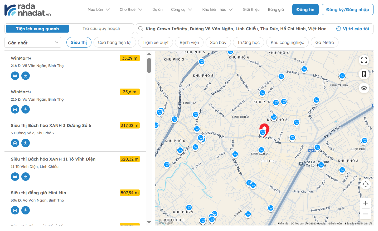Image resolution: width=378 pixels, height=231 pixels.
Task: Click car icon for Siêu thị đồng giá Mini Min
Action: tap(15, 210)
